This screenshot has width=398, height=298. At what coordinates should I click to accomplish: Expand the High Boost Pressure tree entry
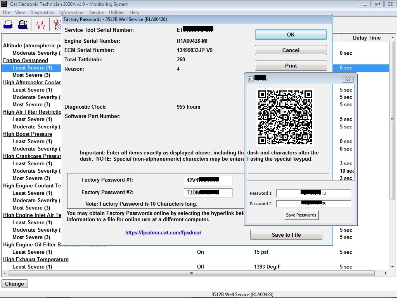(x=28, y=134)
